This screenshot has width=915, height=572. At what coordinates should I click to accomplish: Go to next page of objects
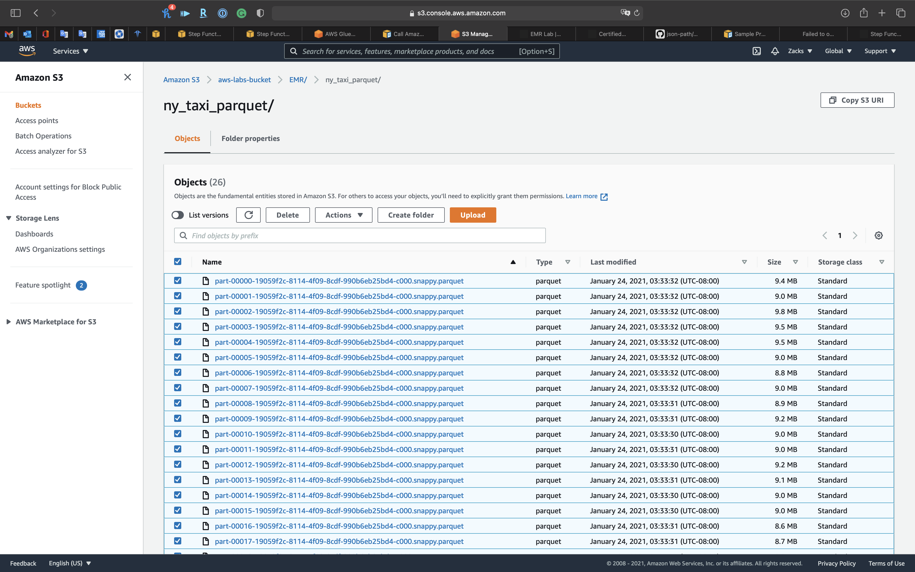[x=855, y=235]
